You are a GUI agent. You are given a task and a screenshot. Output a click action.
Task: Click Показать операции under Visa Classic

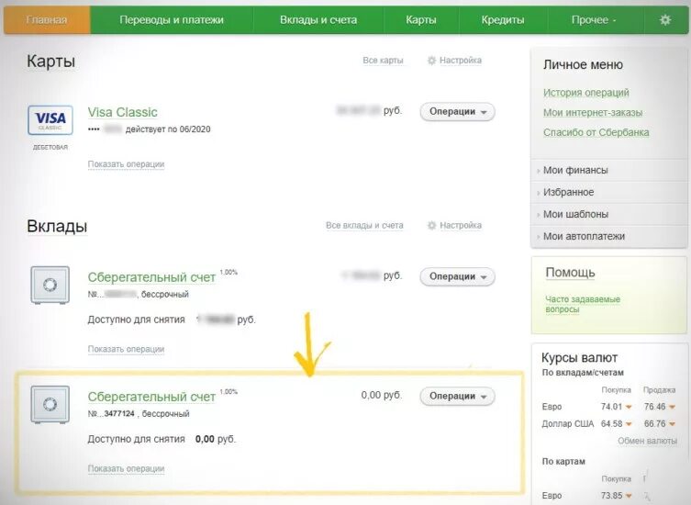click(126, 164)
